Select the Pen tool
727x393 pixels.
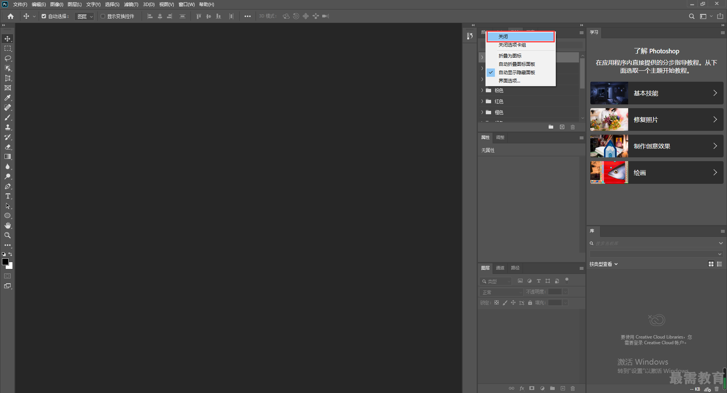(8, 186)
